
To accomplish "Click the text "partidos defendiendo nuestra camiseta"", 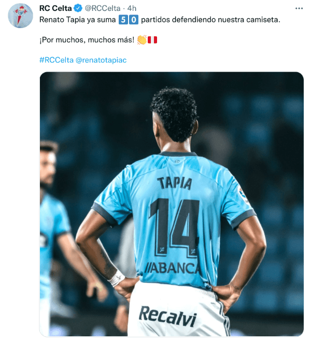I will pyautogui.click(x=210, y=20).
